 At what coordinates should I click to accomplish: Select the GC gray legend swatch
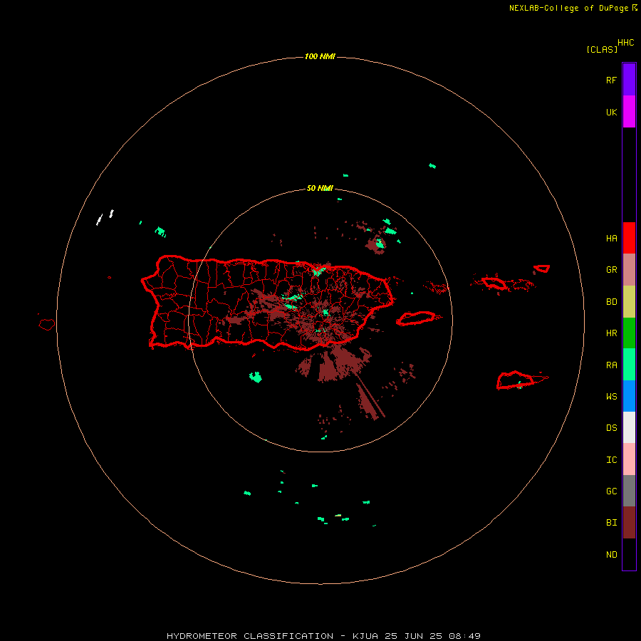coord(629,491)
